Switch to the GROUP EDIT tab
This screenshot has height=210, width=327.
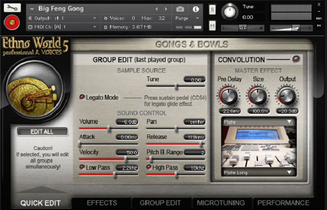click(160, 203)
